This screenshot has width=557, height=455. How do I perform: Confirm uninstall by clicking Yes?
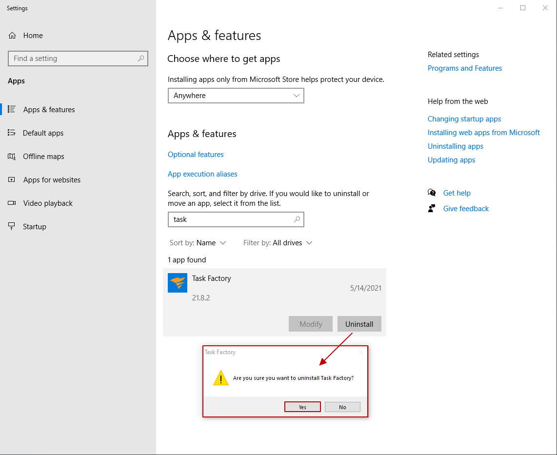click(x=302, y=406)
